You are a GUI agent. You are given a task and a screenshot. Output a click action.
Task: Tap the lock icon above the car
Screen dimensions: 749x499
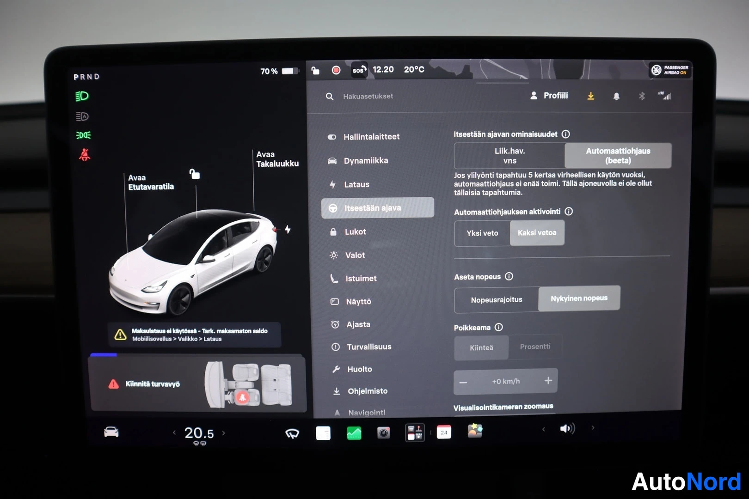(195, 174)
